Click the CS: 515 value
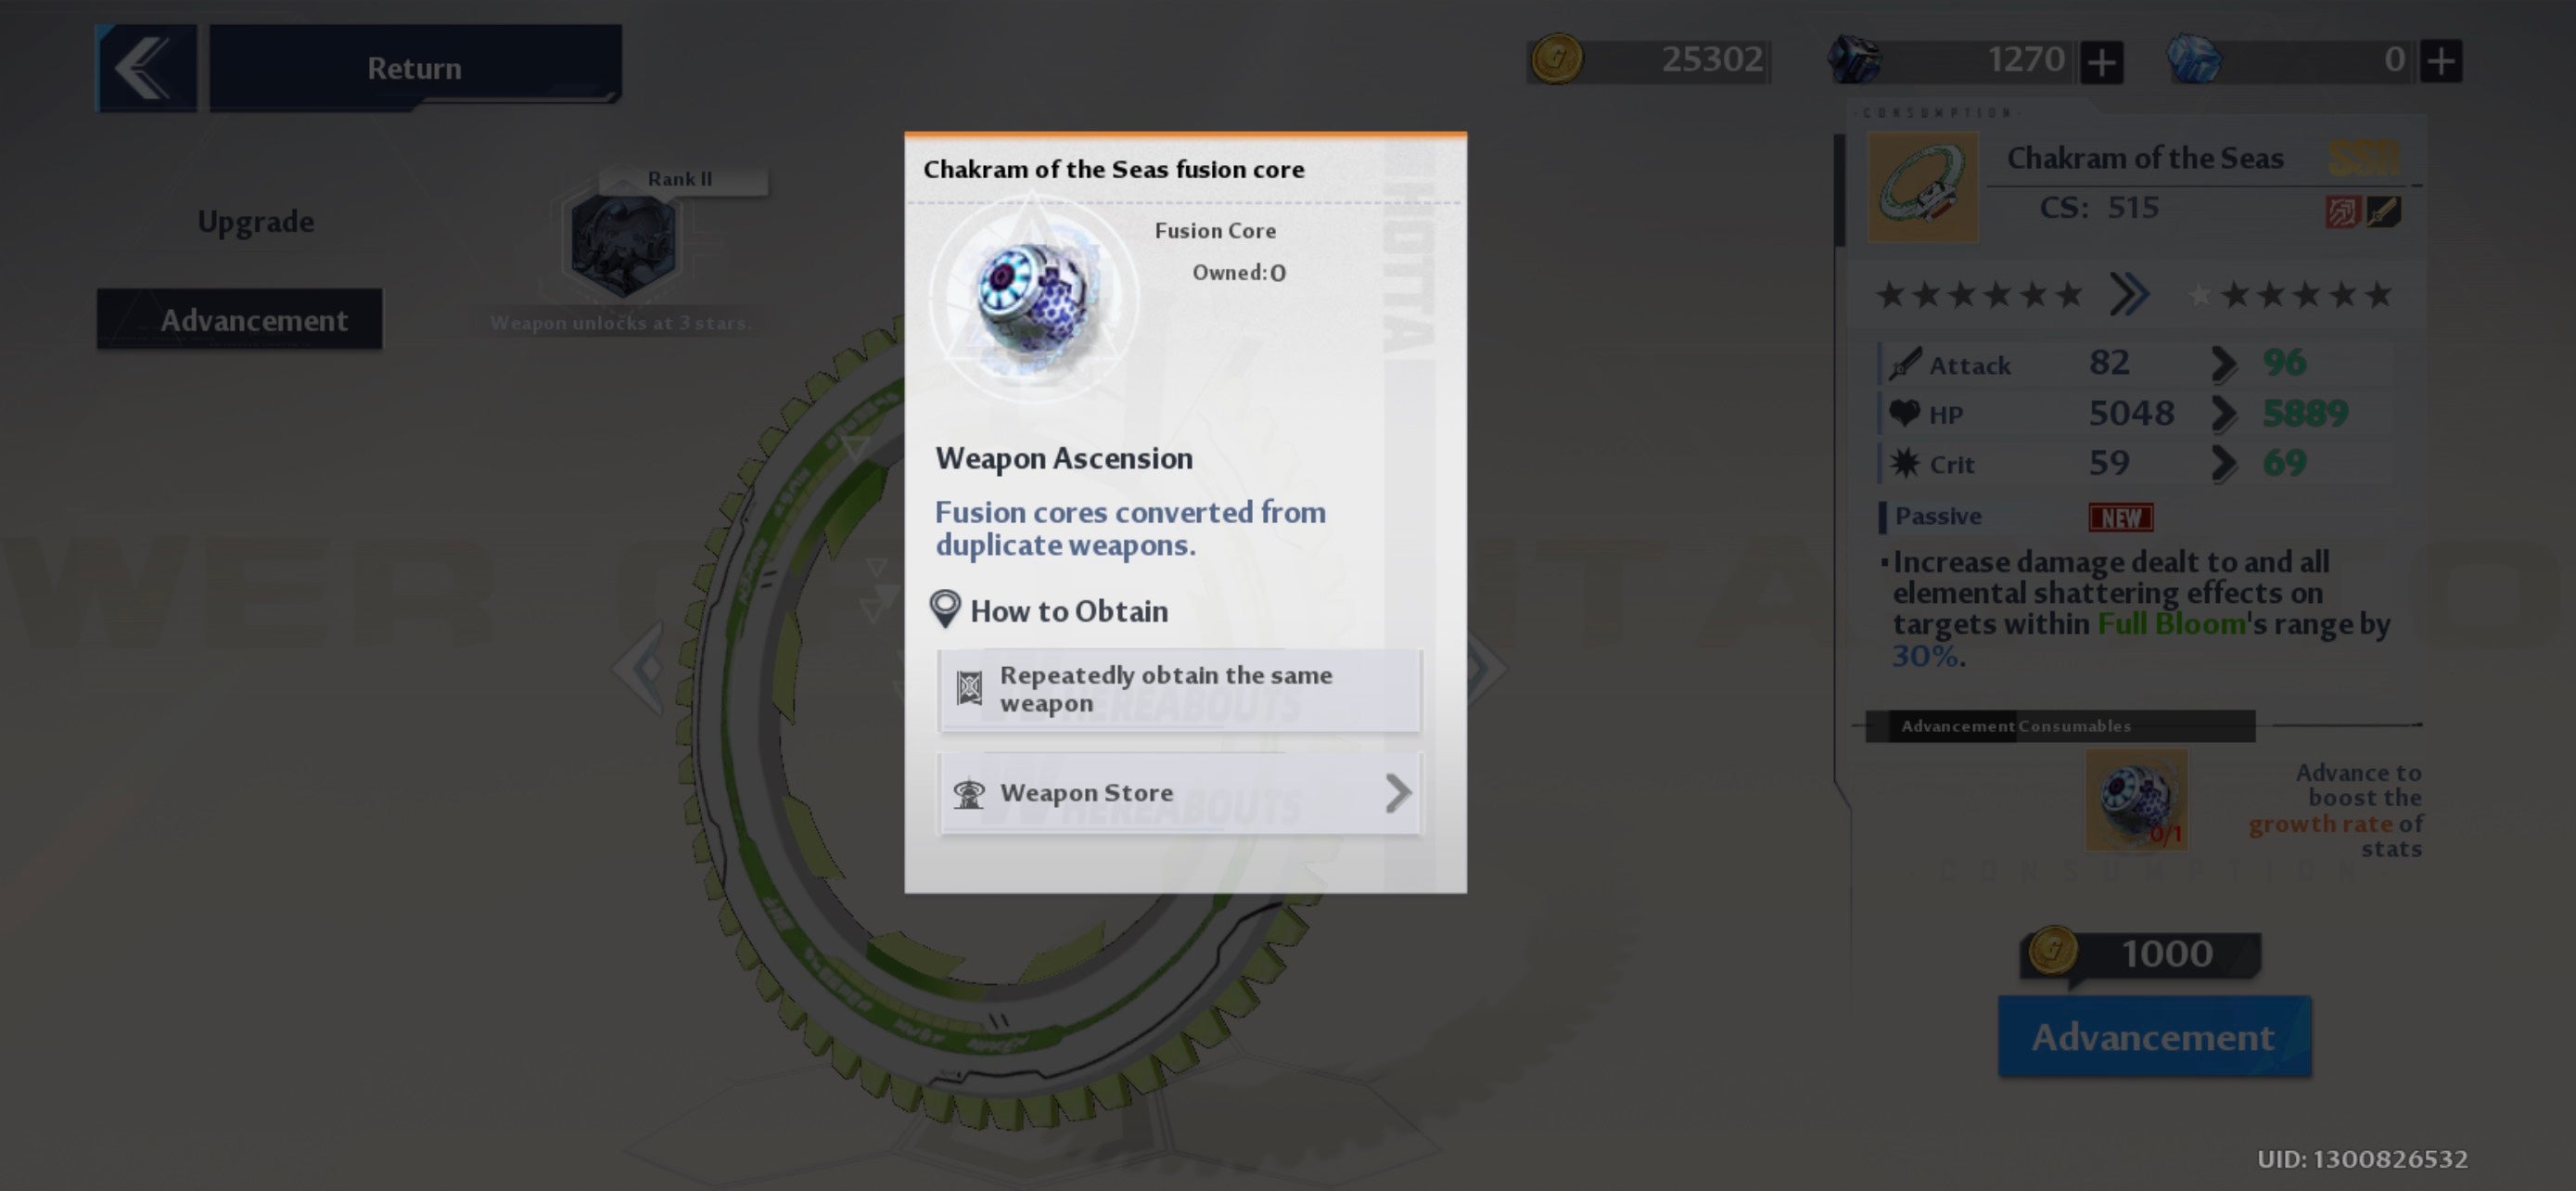 [x=2099, y=207]
